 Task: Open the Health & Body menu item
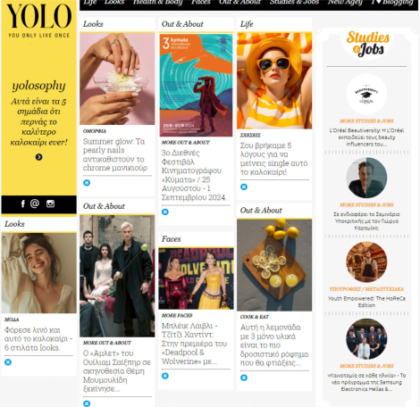point(157,3)
